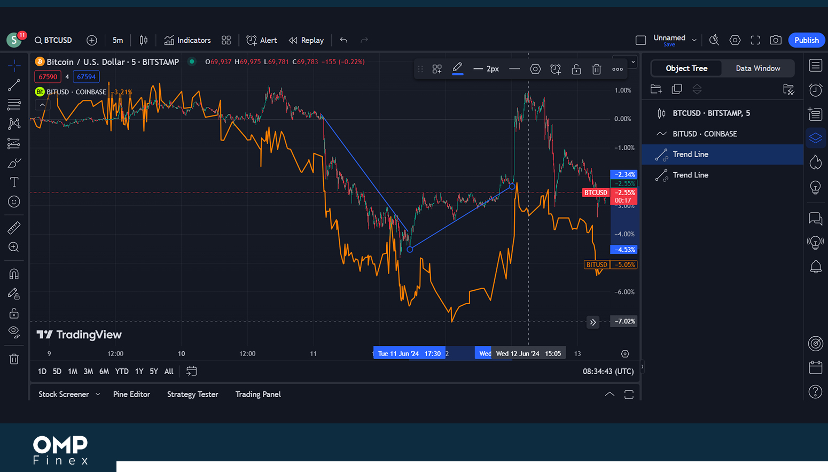This screenshot has width=828, height=472.
Task: Open the patterns drawing tools
Action: [x=14, y=123]
